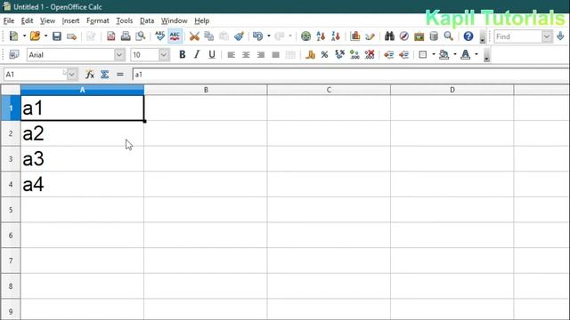Open the Name Box dropdown arrow

click(x=72, y=75)
